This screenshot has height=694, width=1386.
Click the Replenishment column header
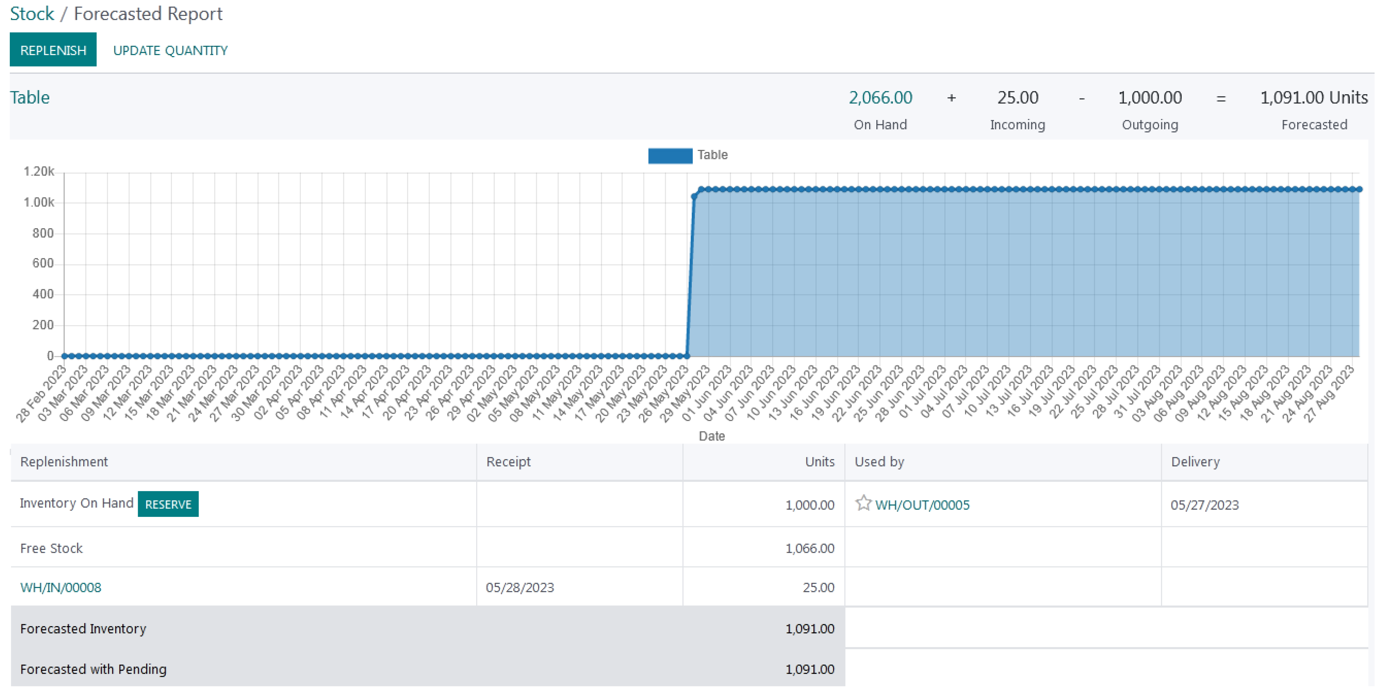(x=64, y=461)
